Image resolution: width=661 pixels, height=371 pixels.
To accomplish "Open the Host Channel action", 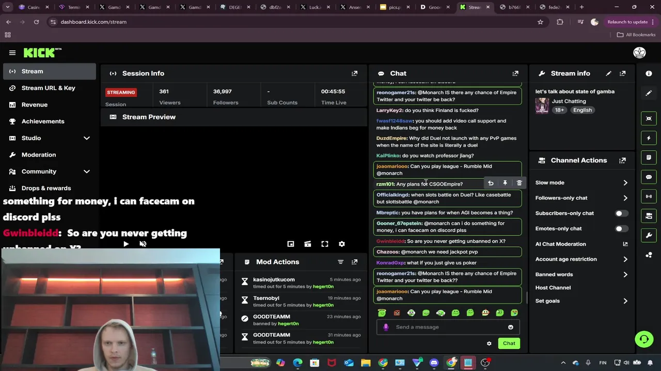I will pos(553,288).
